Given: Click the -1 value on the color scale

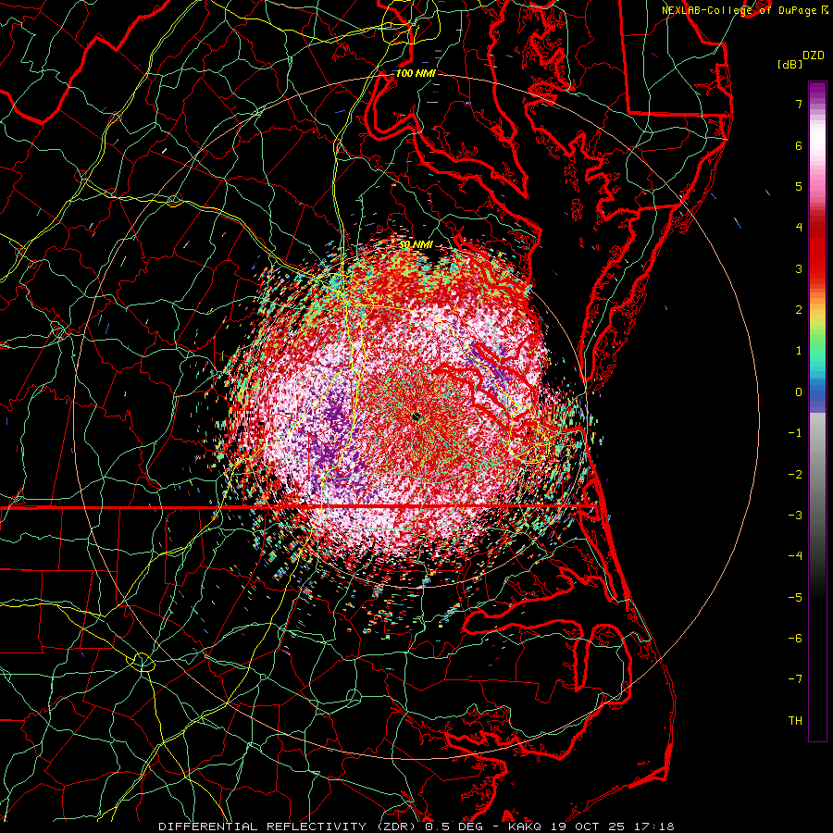Looking at the screenshot, I should [795, 433].
